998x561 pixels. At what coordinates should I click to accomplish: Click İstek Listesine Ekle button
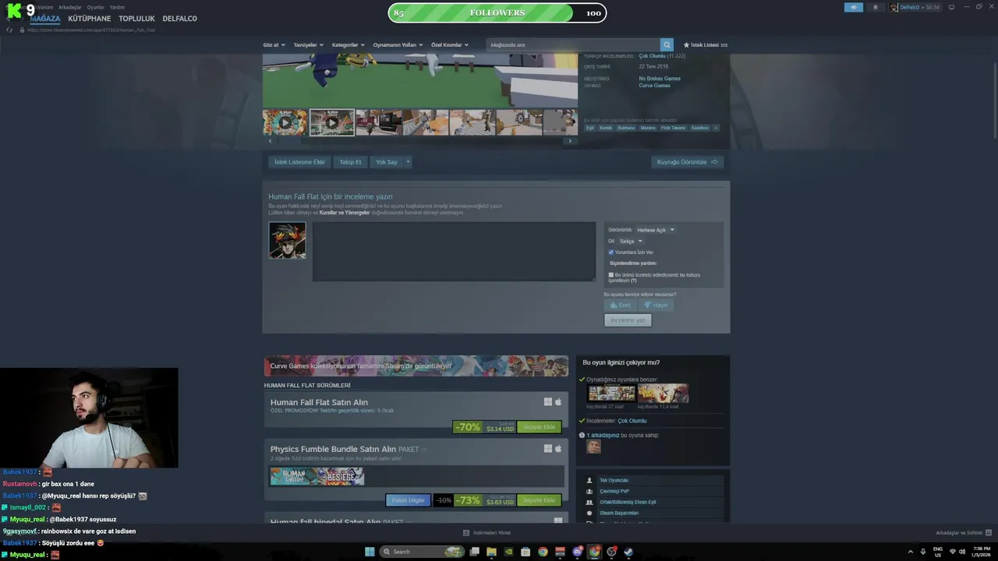(299, 162)
